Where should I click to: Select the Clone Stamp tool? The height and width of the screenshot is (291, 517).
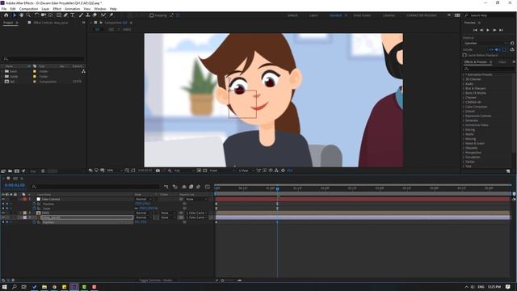[x=88, y=15]
